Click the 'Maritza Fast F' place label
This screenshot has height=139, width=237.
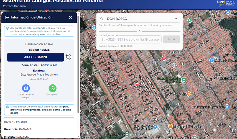pyautogui.click(x=228, y=79)
